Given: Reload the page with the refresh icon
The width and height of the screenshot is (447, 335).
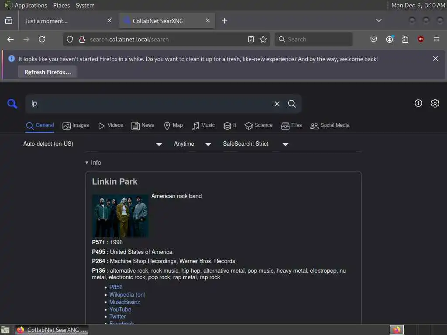Looking at the screenshot, I should pyautogui.click(x=42, y=39).
